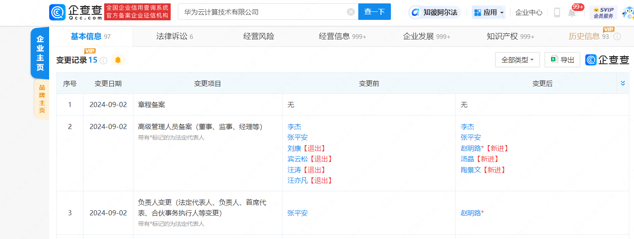Open 汤晶 marked 新进
Screen dimensions: 634x239
tap(468, 159)
